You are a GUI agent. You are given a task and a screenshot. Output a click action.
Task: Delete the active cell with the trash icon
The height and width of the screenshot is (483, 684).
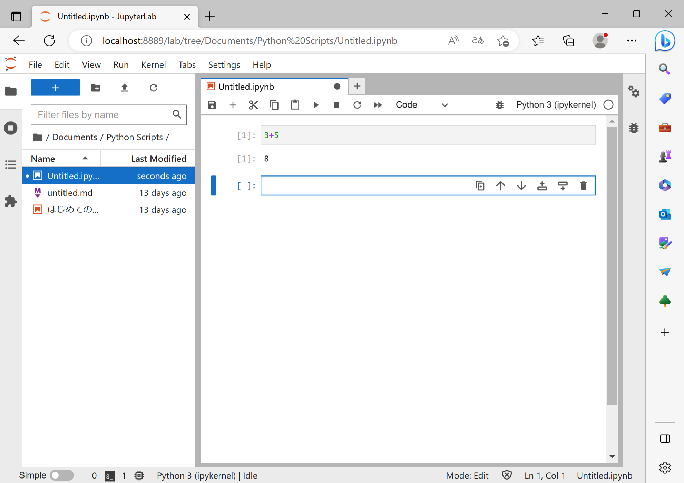[583, 186]
